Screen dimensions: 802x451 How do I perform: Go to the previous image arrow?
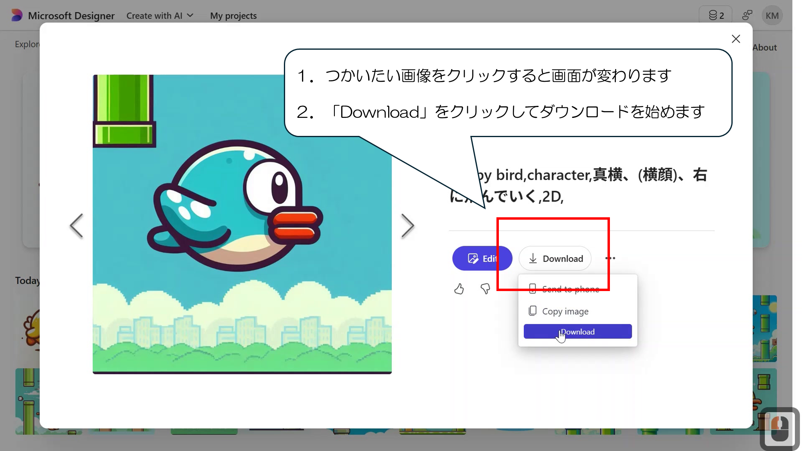[x=77, y=226]
